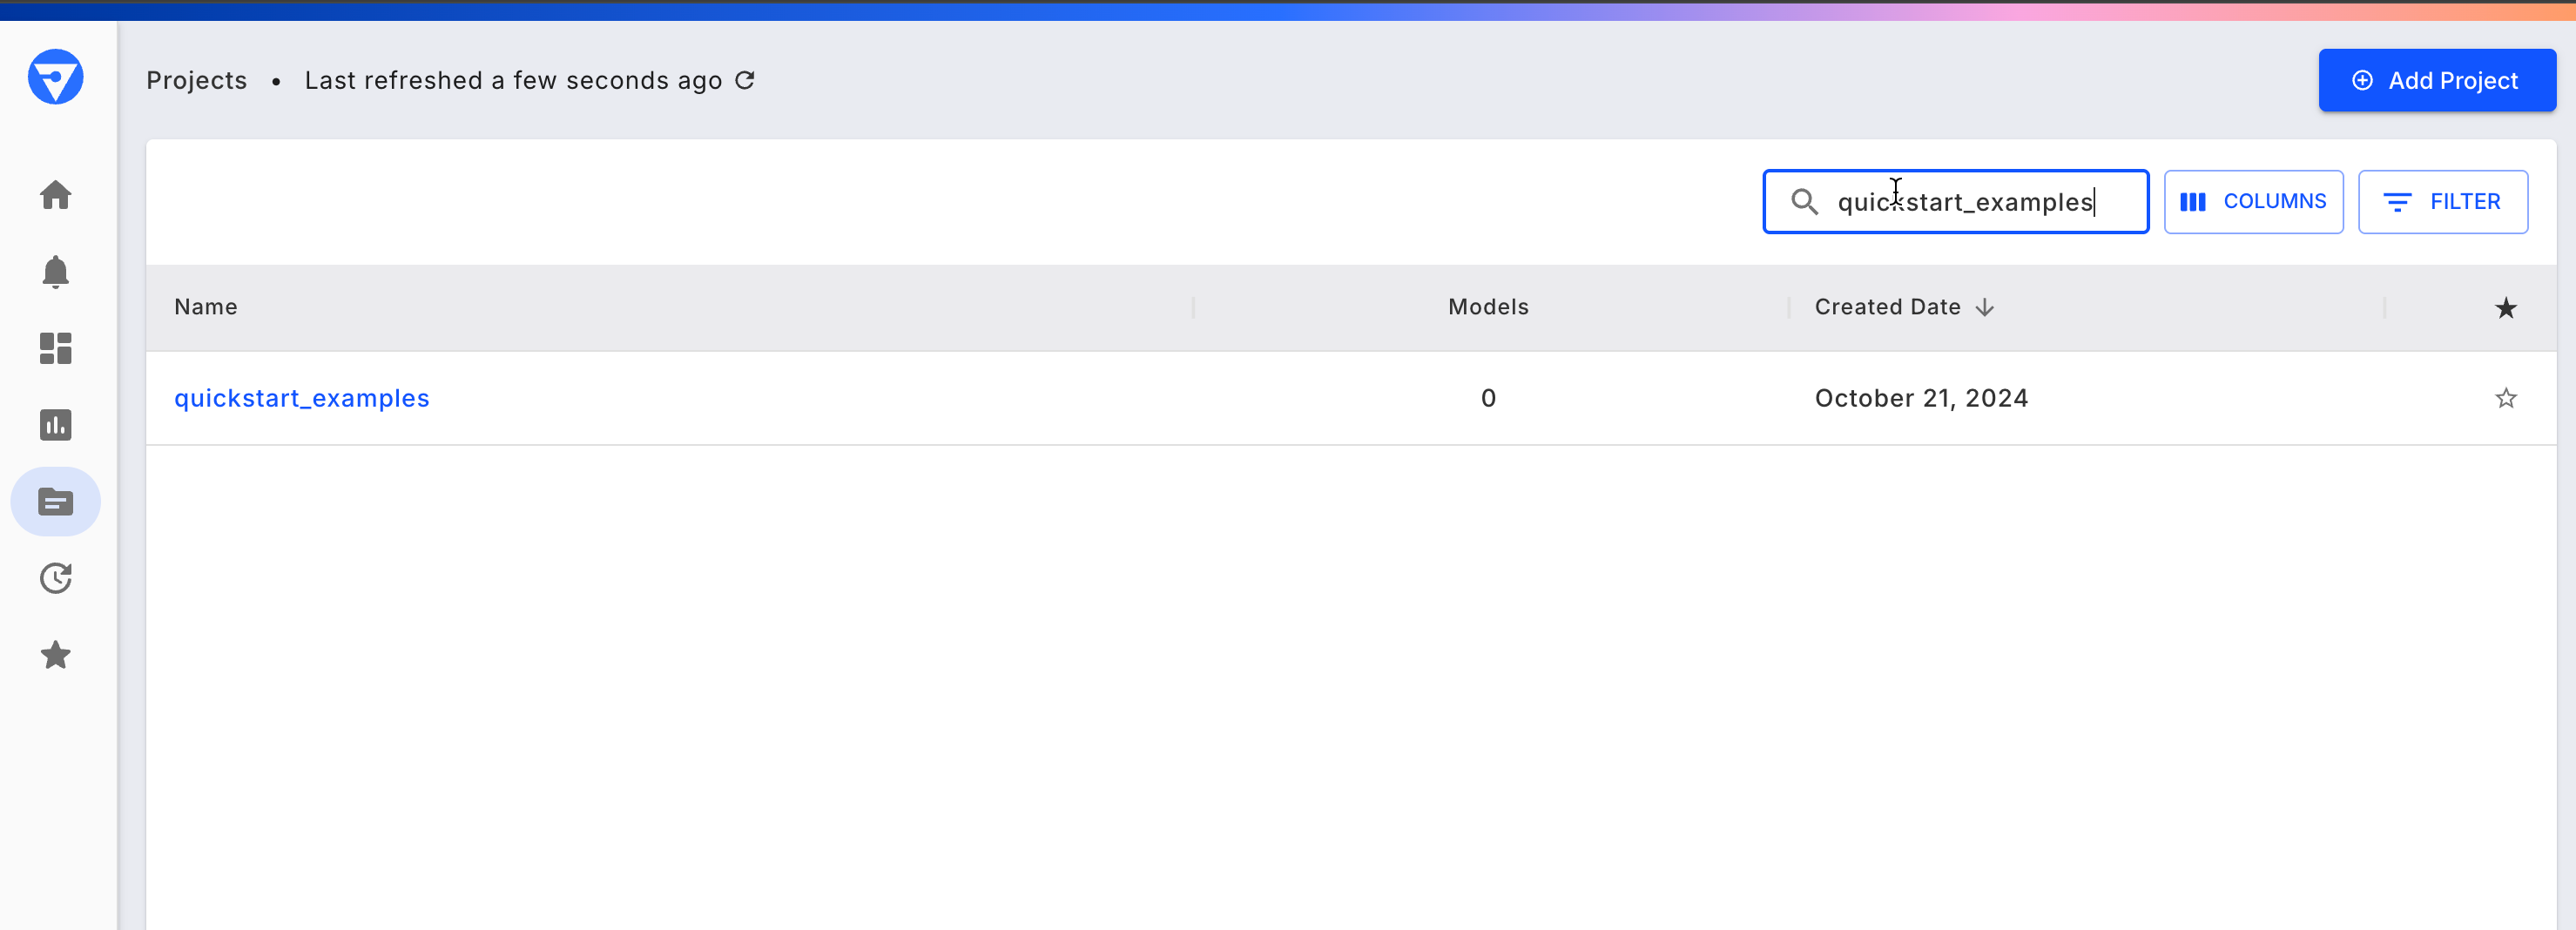The height and width of the screenshot is (930, 2576).
Task: Click the search magnifier in the search field
Action: click(1805, 201)
